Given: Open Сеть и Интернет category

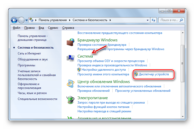Looking at the screenshot, I should click(x=29, y=53).
